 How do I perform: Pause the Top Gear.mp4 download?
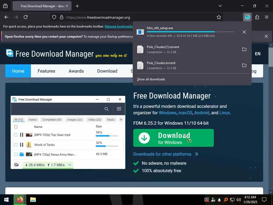22,135
